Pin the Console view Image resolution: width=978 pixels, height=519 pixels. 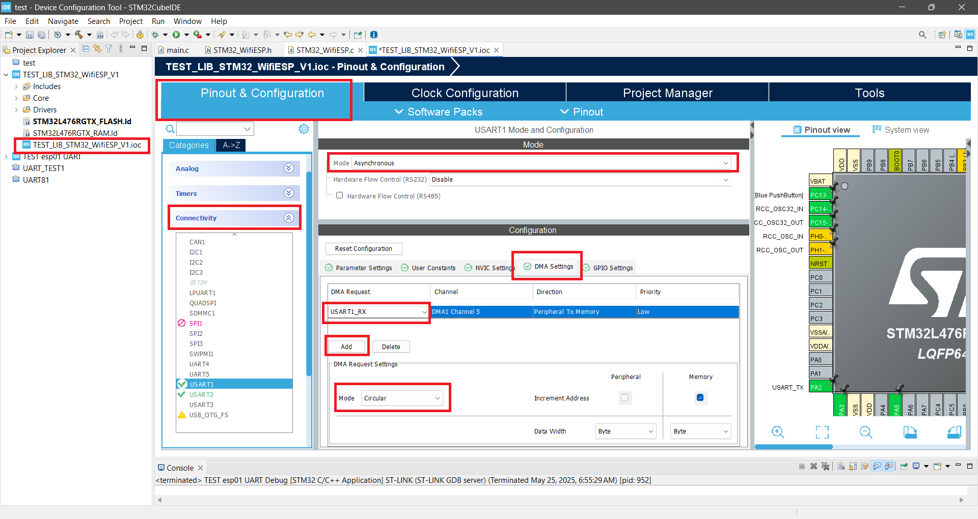[904, 466]
